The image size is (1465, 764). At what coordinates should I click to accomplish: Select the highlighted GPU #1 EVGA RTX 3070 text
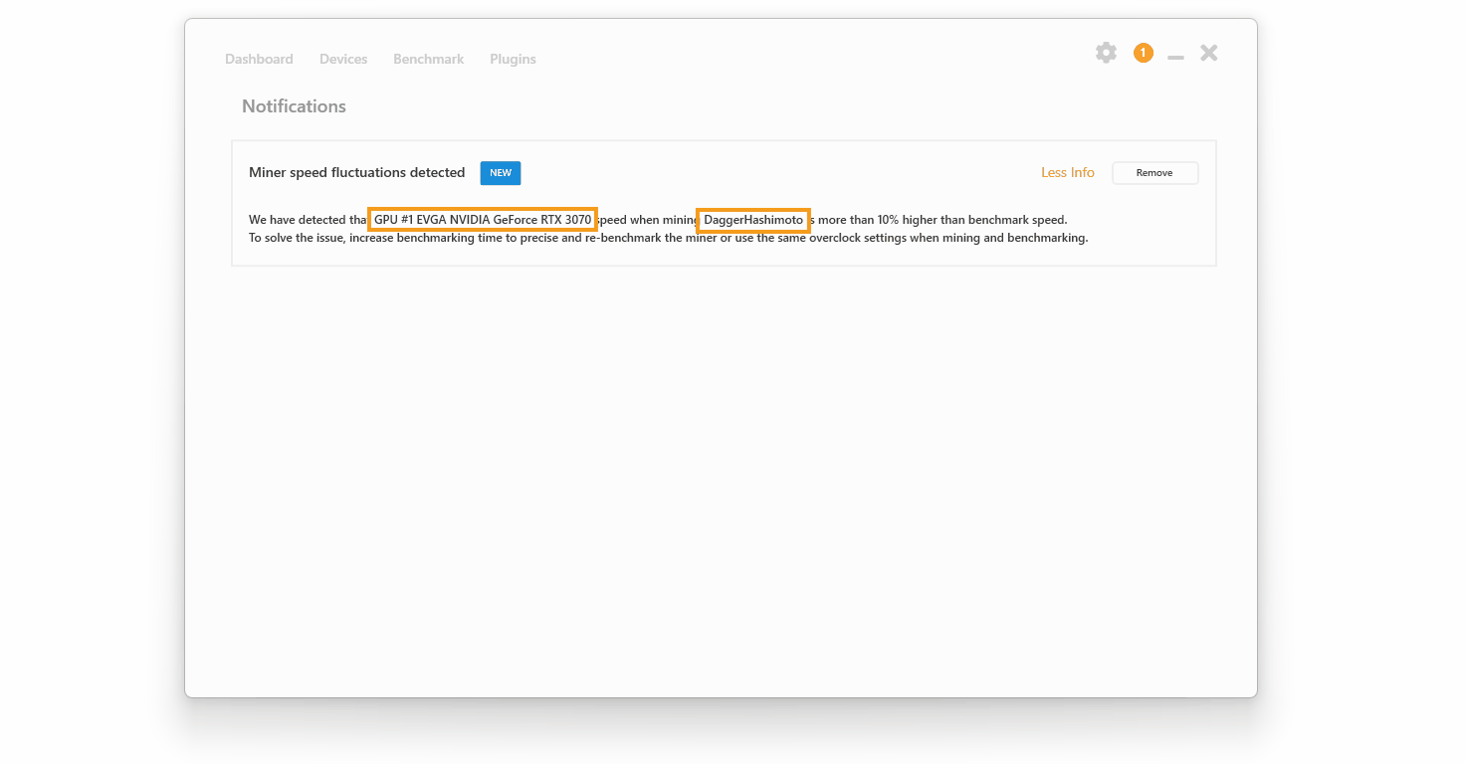[482, 219]
